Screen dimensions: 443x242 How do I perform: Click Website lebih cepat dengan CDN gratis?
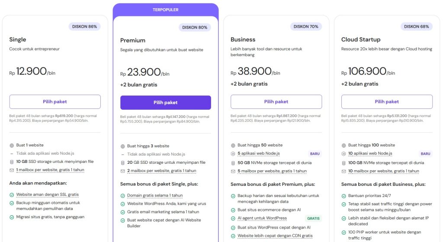tap(275, 236)
